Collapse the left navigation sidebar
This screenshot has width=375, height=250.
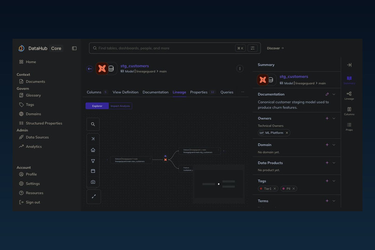point(74,48)
